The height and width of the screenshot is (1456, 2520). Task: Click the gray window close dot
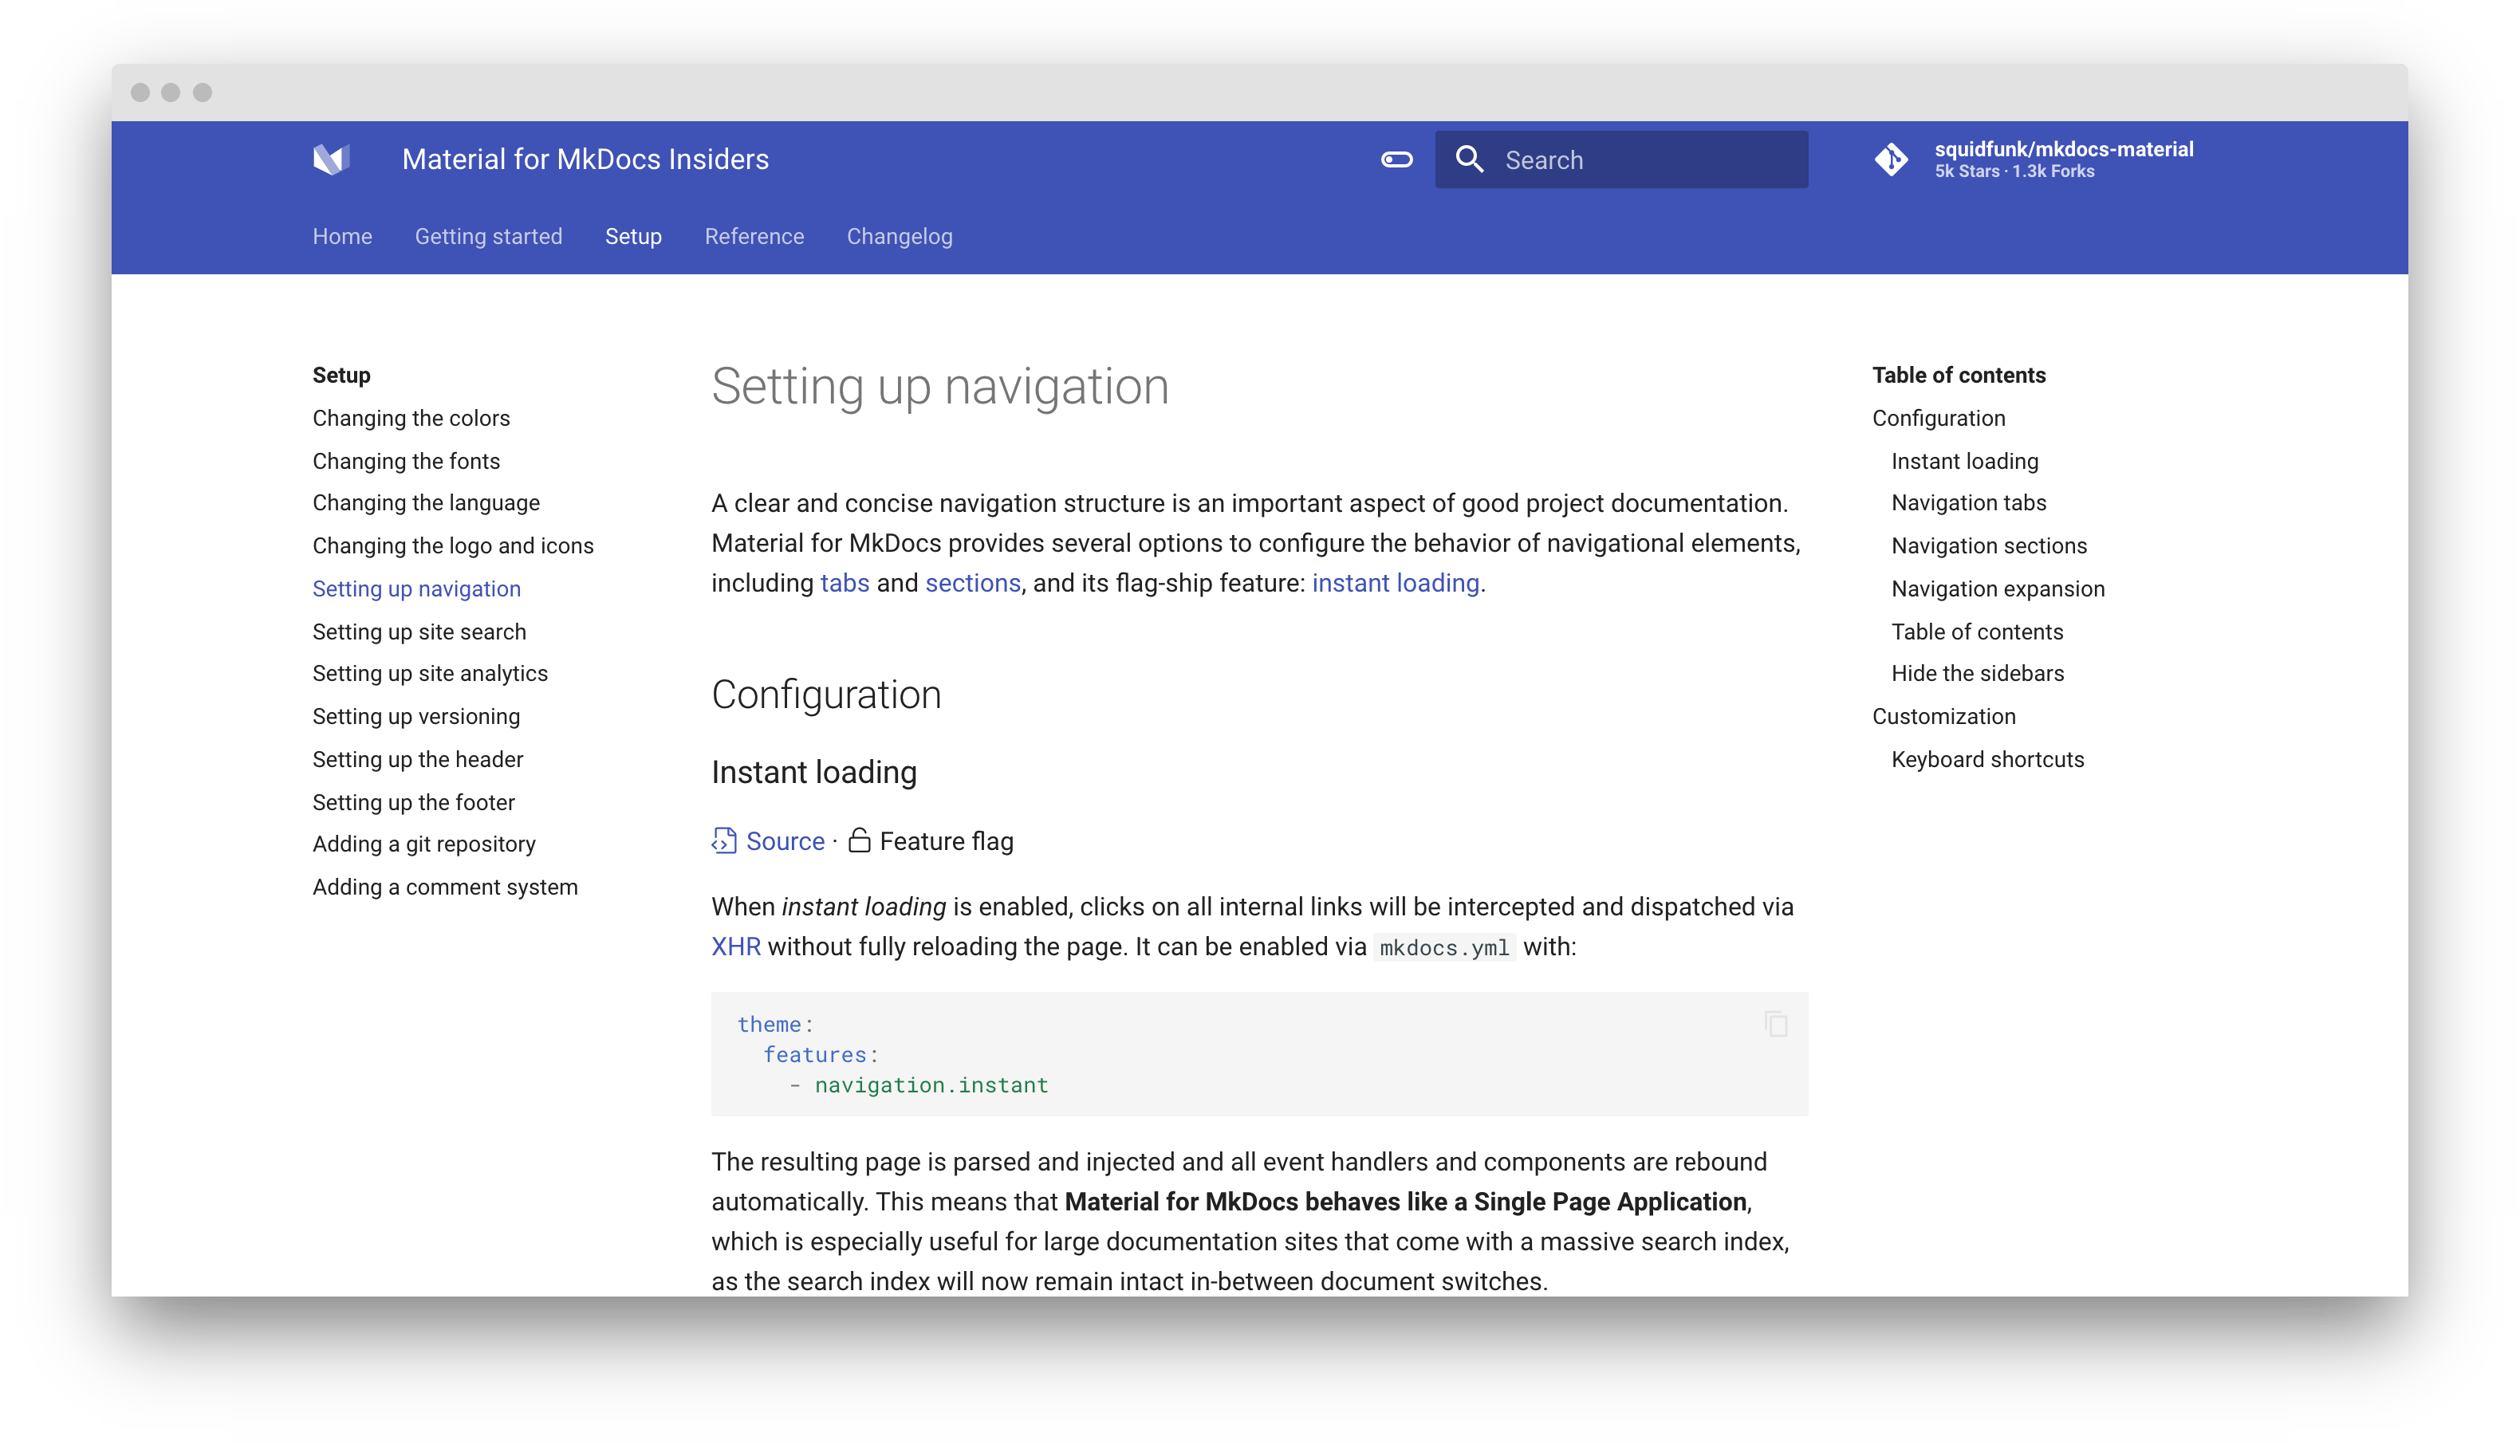[x=140, y=93]
